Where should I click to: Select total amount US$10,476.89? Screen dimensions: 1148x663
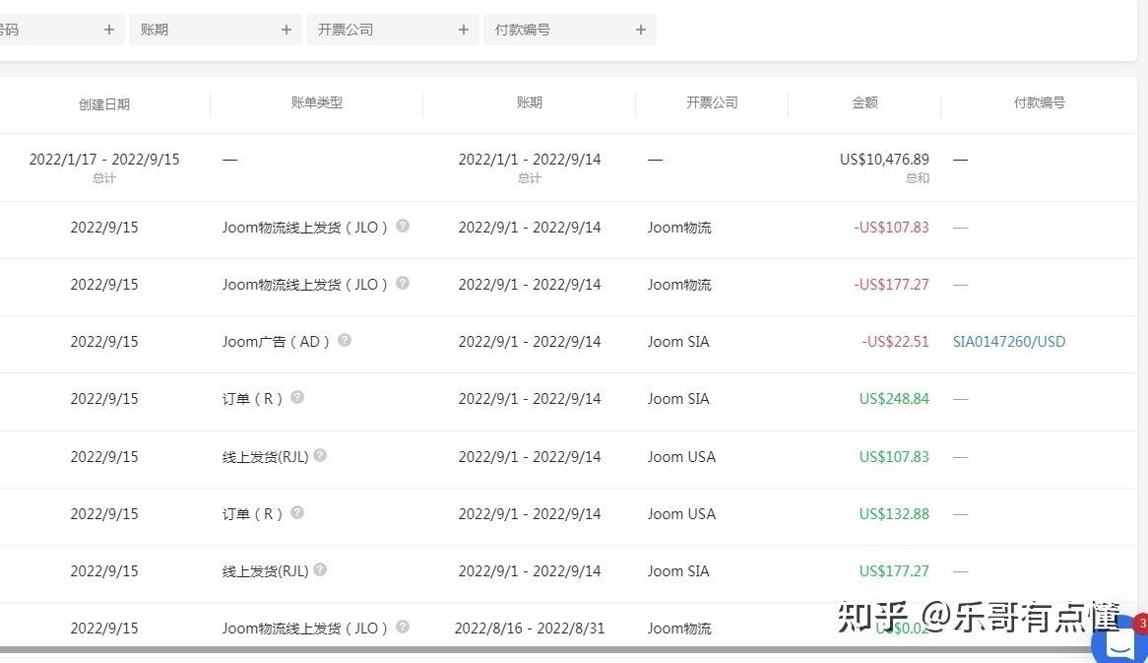coord(884,159)
